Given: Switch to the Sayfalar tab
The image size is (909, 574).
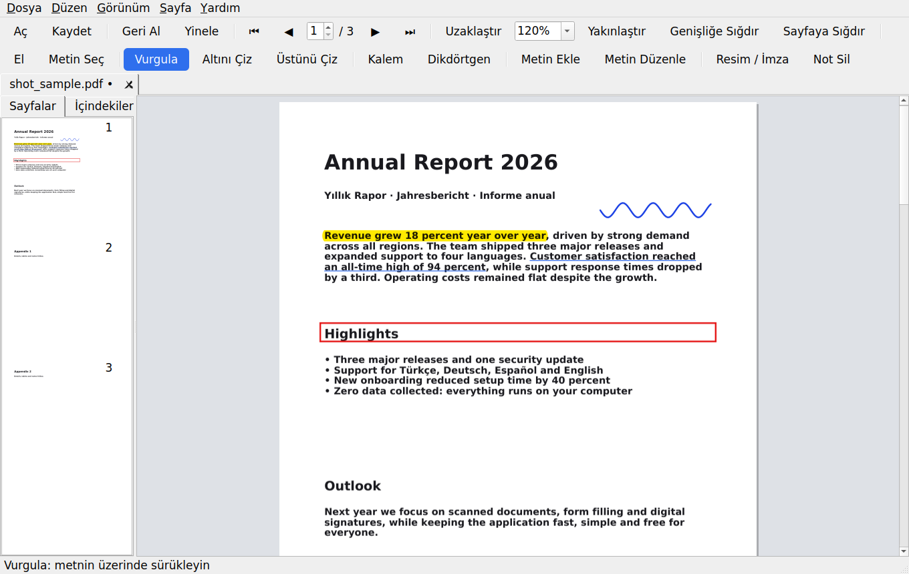Looking at the screenshot, I should [33, 106].
